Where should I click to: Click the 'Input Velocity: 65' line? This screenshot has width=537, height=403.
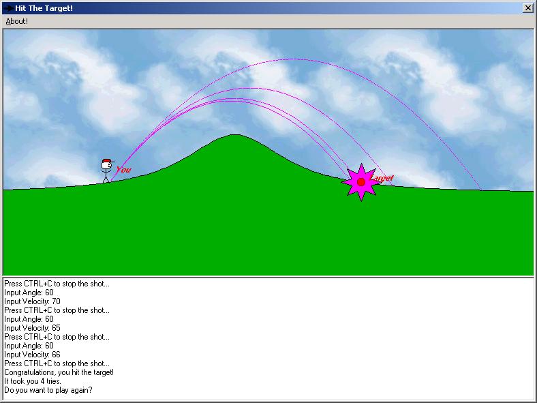click(x=32, y=328)
